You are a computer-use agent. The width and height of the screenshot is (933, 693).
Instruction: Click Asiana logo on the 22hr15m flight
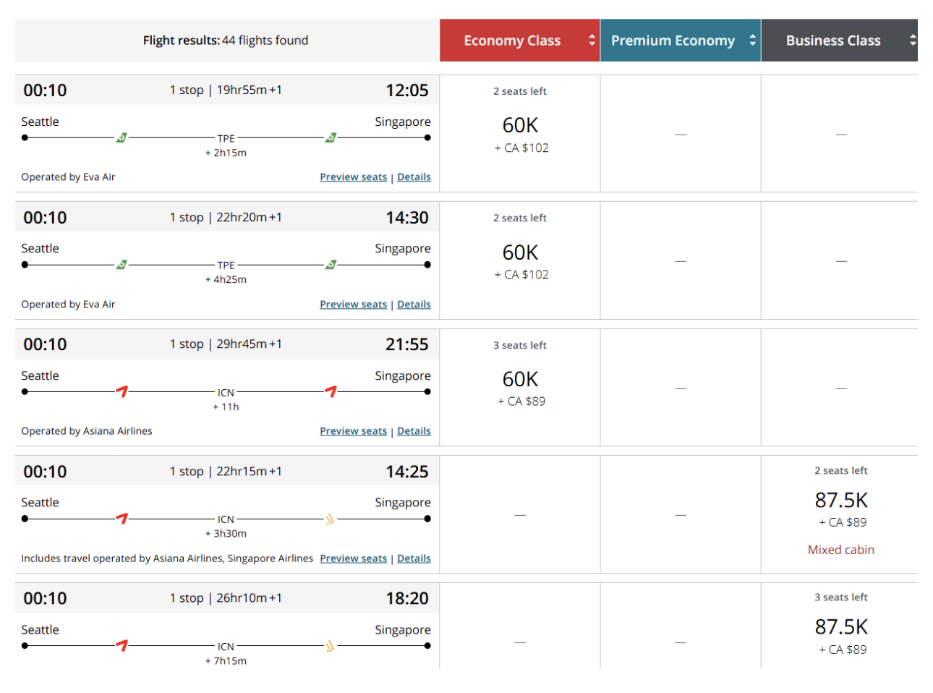pyautogui.click(x=122, y=519)
